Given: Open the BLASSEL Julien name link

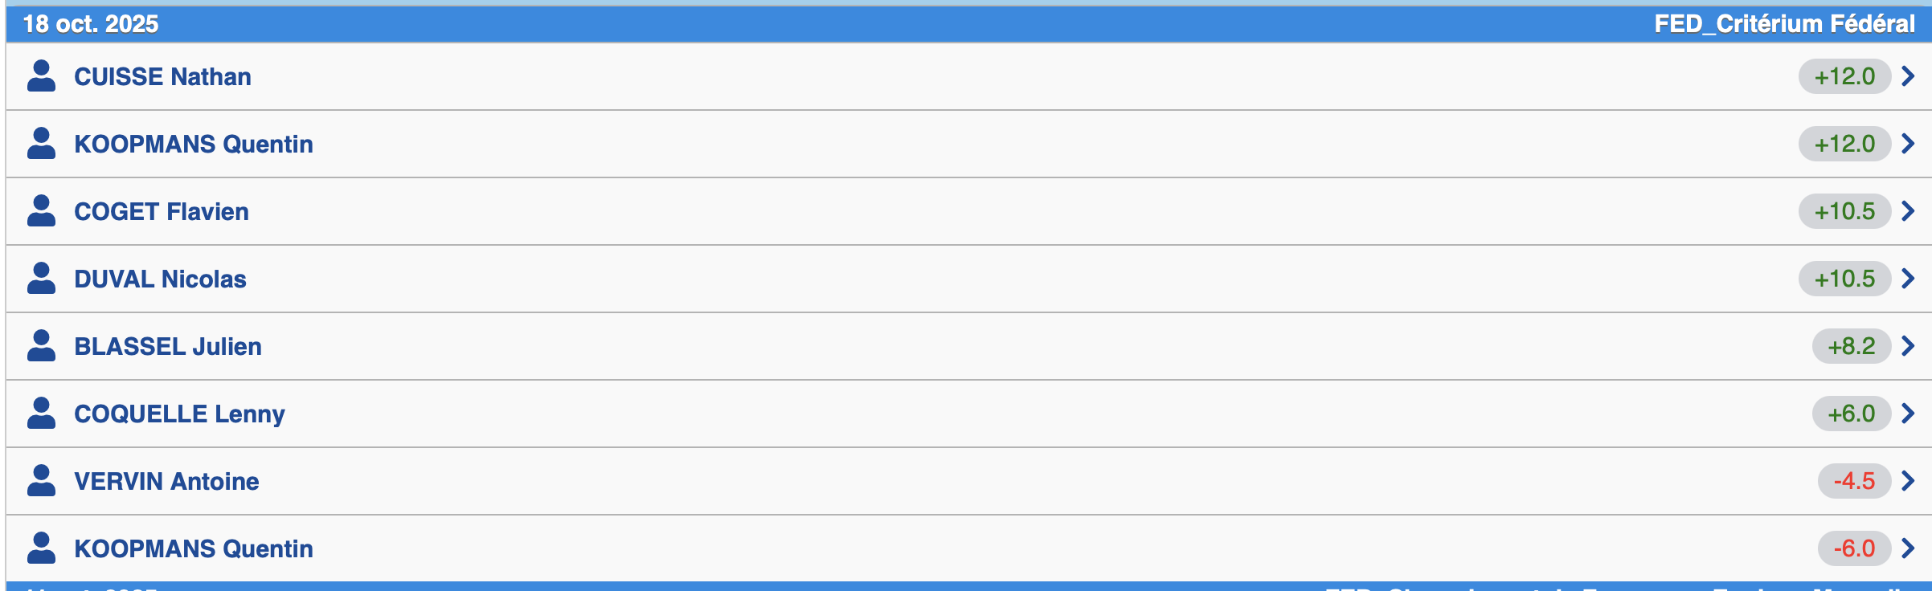Looking at the screenshot, I should [x=168, y=346].
